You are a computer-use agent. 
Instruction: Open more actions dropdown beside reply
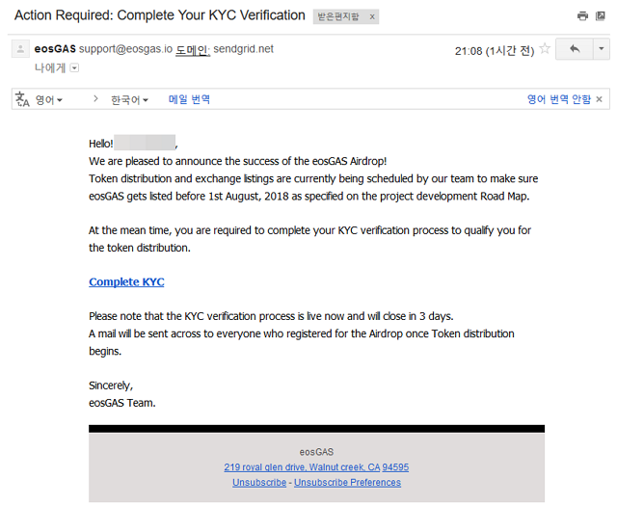[x=601, y=49]
